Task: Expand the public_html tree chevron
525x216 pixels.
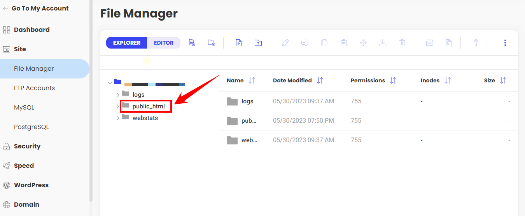Action: (118, 106)
